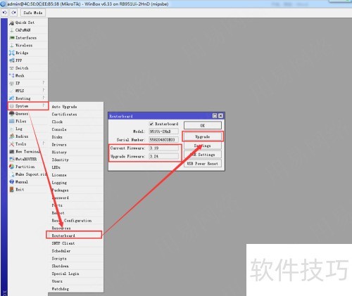Click the Upgrade Firmware value field

point(163,156)
